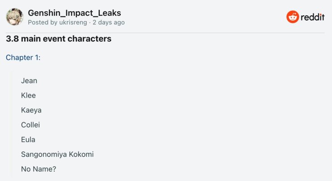Click the 'No Name?' list entry

39,169
